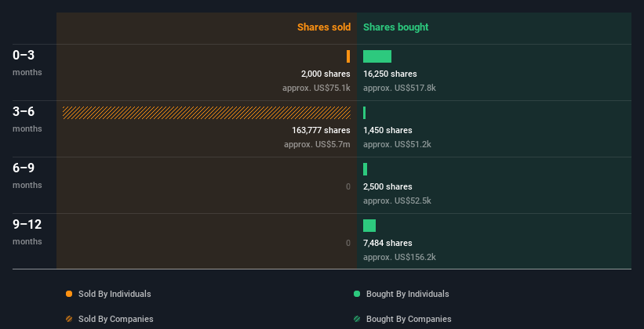This screenshot has height=329, width=644.
Task: Click the 0–3 months row label
Action: pyautogui.click(x=27, y=63)
